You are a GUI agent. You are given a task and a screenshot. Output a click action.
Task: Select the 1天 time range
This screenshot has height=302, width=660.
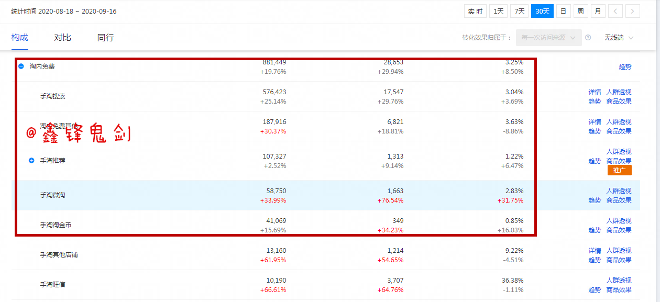[x=499, y=11]
